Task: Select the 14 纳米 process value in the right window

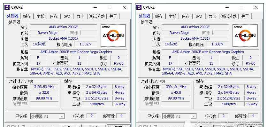Action: coord(171,44)
